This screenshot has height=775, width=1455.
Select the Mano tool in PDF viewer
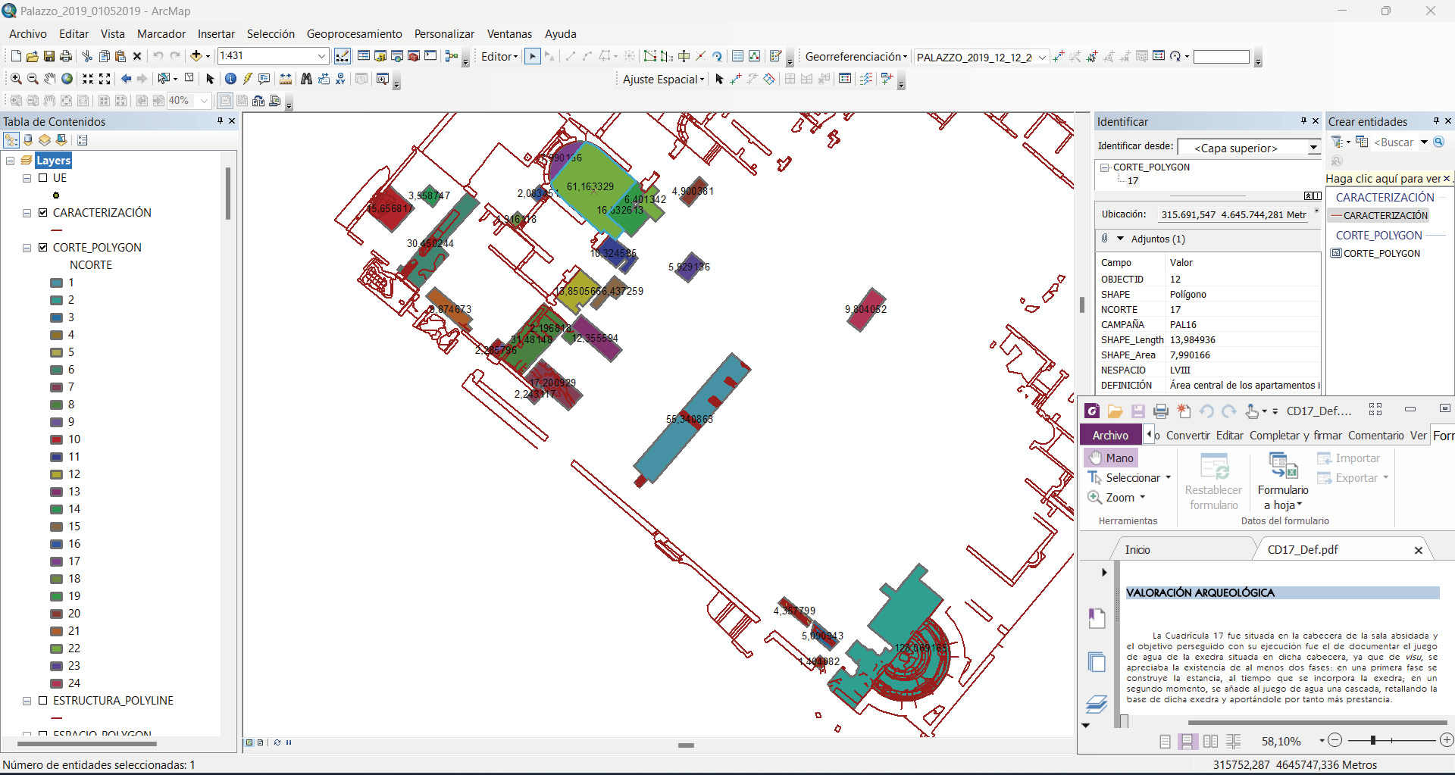click(x=1111, y=458)
